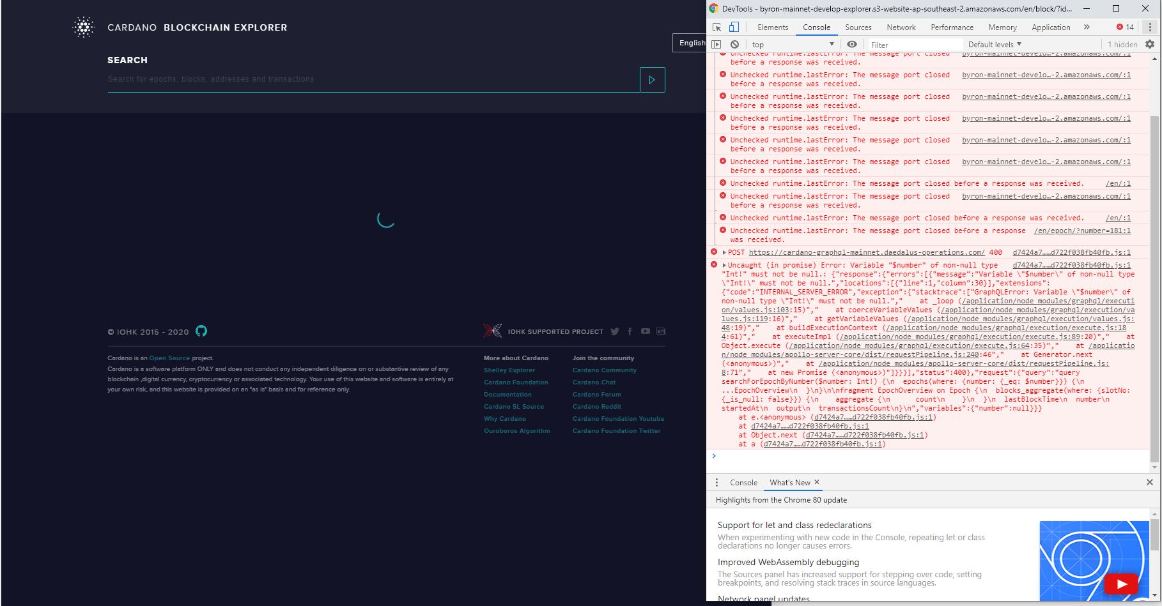Maximize the DevTools window

click(x=1116, y=9)
